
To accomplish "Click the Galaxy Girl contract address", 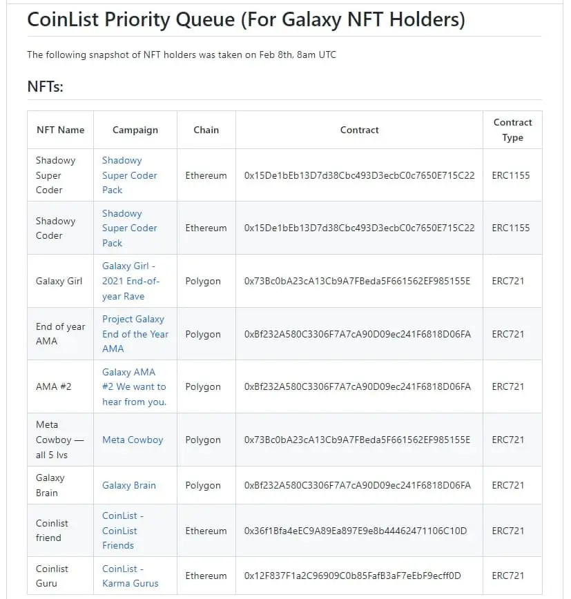I will pyautogui.click(x=357, y=281).
